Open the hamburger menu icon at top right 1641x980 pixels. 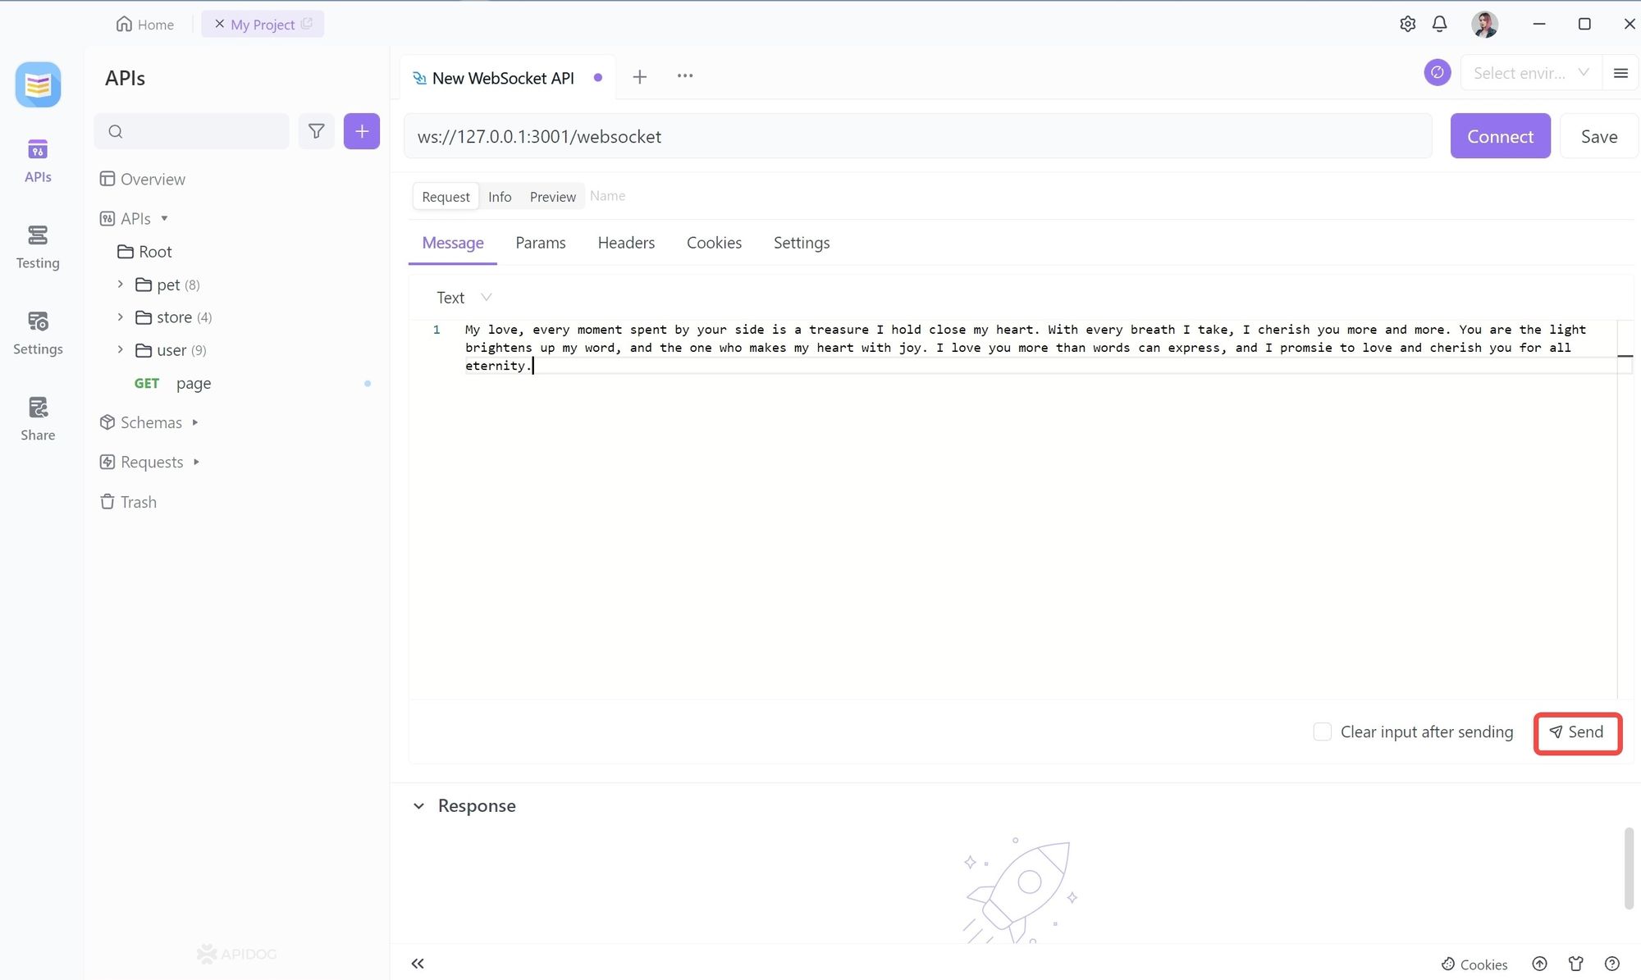pos(1620,73)
